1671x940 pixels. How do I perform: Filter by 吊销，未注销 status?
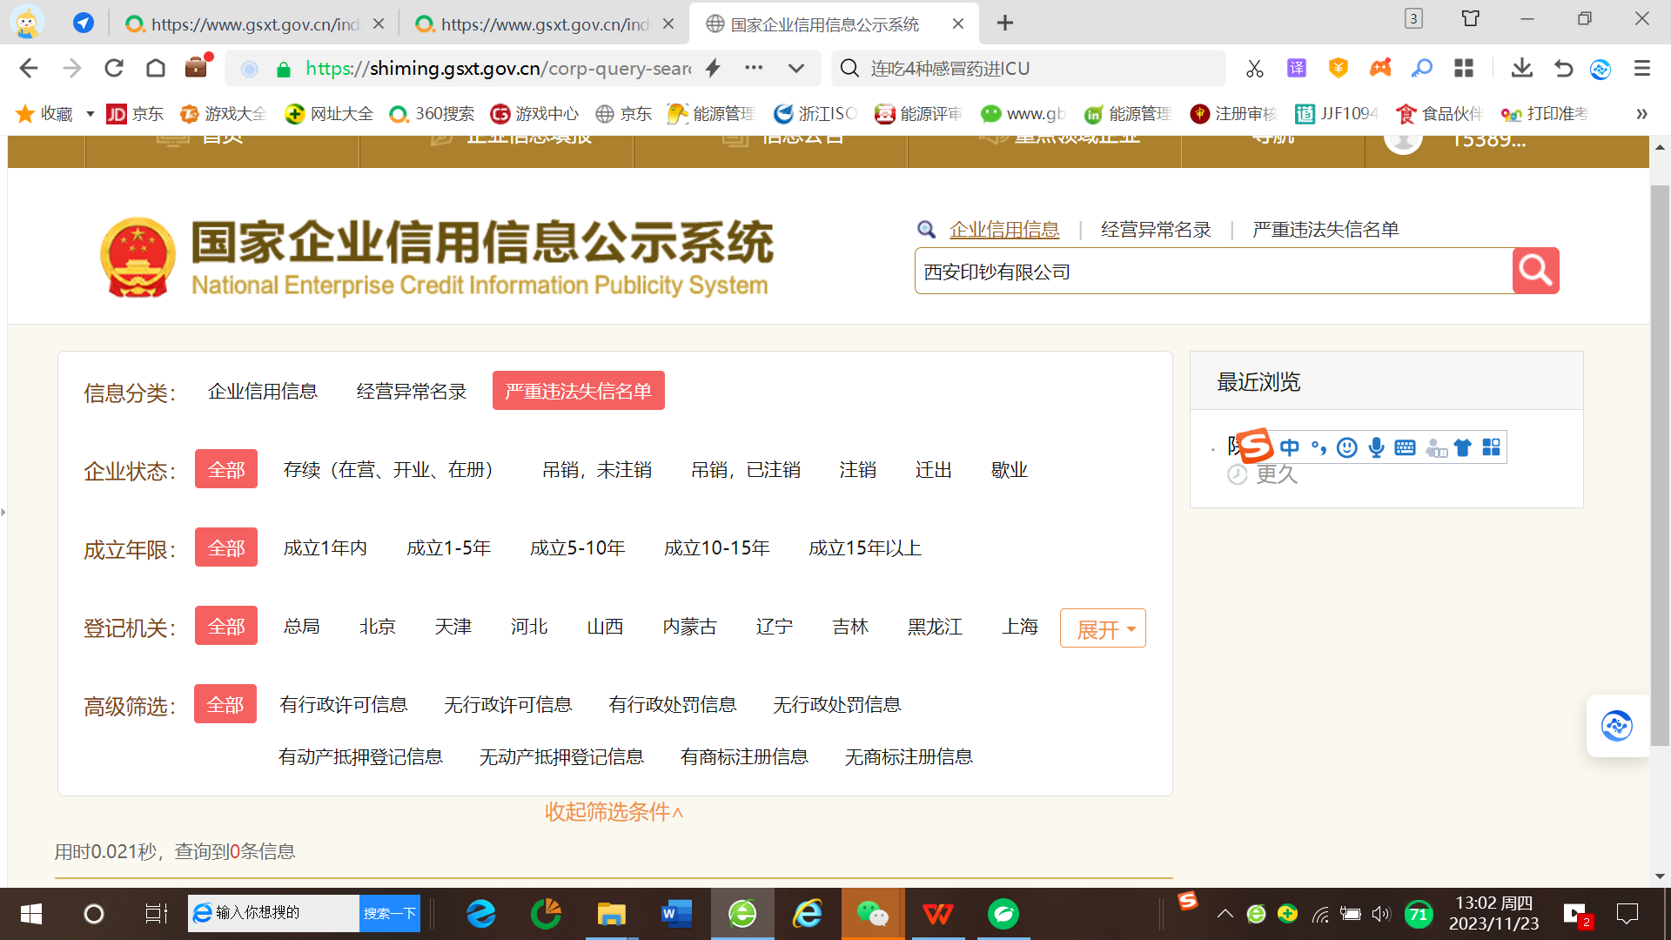point(597,469)
